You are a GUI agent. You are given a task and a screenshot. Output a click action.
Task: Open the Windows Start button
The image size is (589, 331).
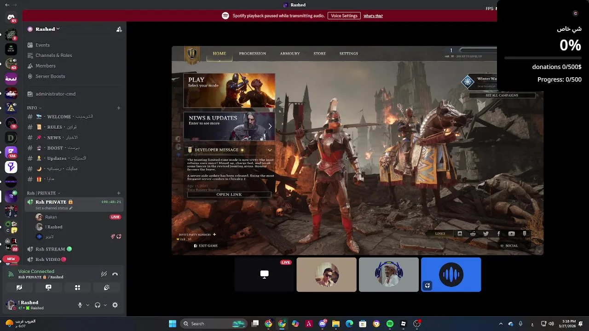tap(173, 324)
